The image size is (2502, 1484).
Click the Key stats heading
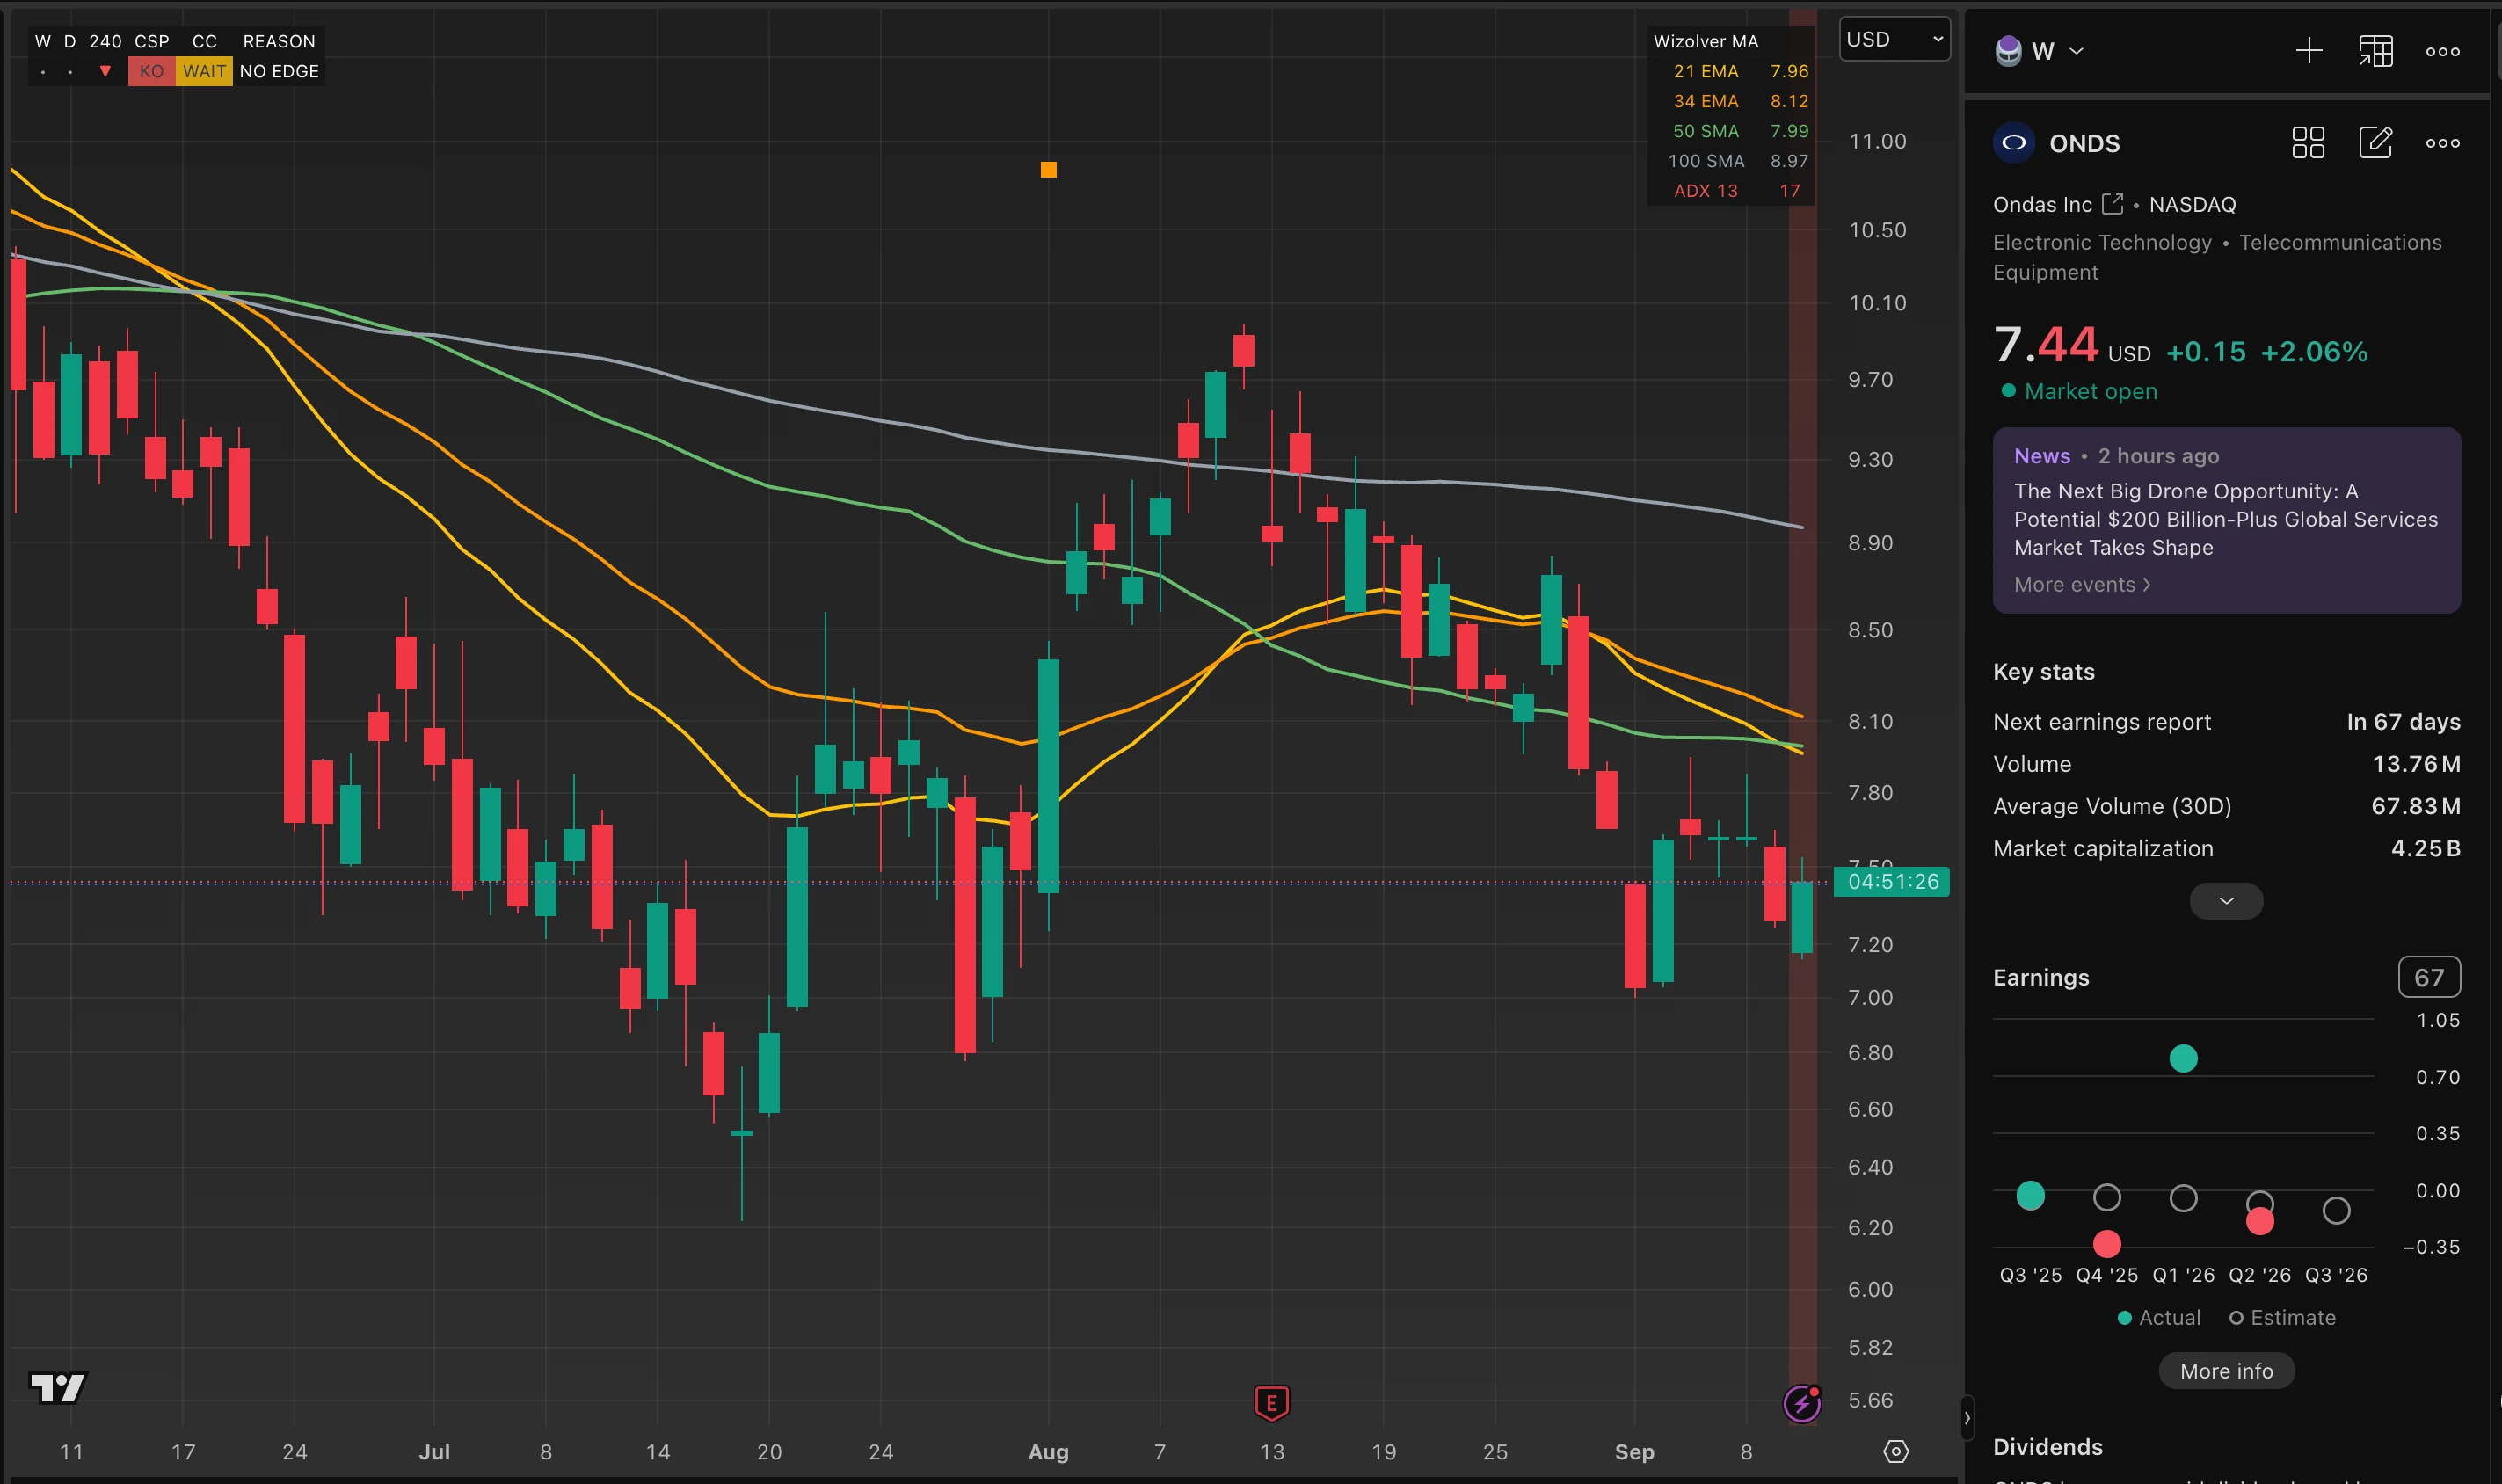point(2043,671)
